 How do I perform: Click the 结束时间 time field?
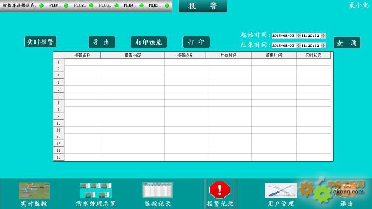311,45
